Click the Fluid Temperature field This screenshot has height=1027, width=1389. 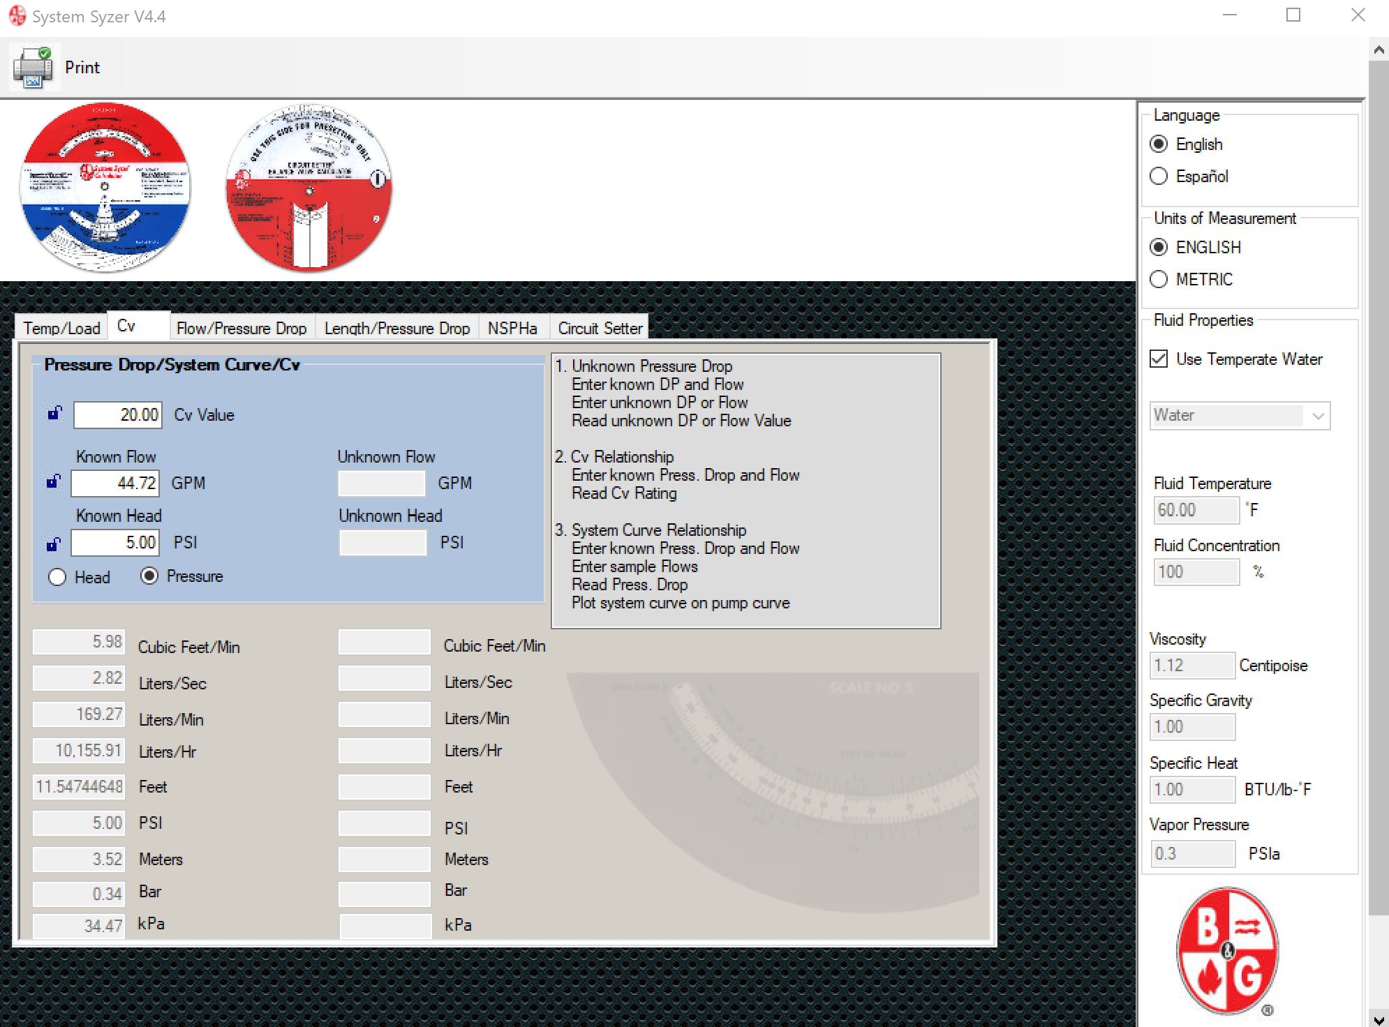click(x=1196, y=510)
